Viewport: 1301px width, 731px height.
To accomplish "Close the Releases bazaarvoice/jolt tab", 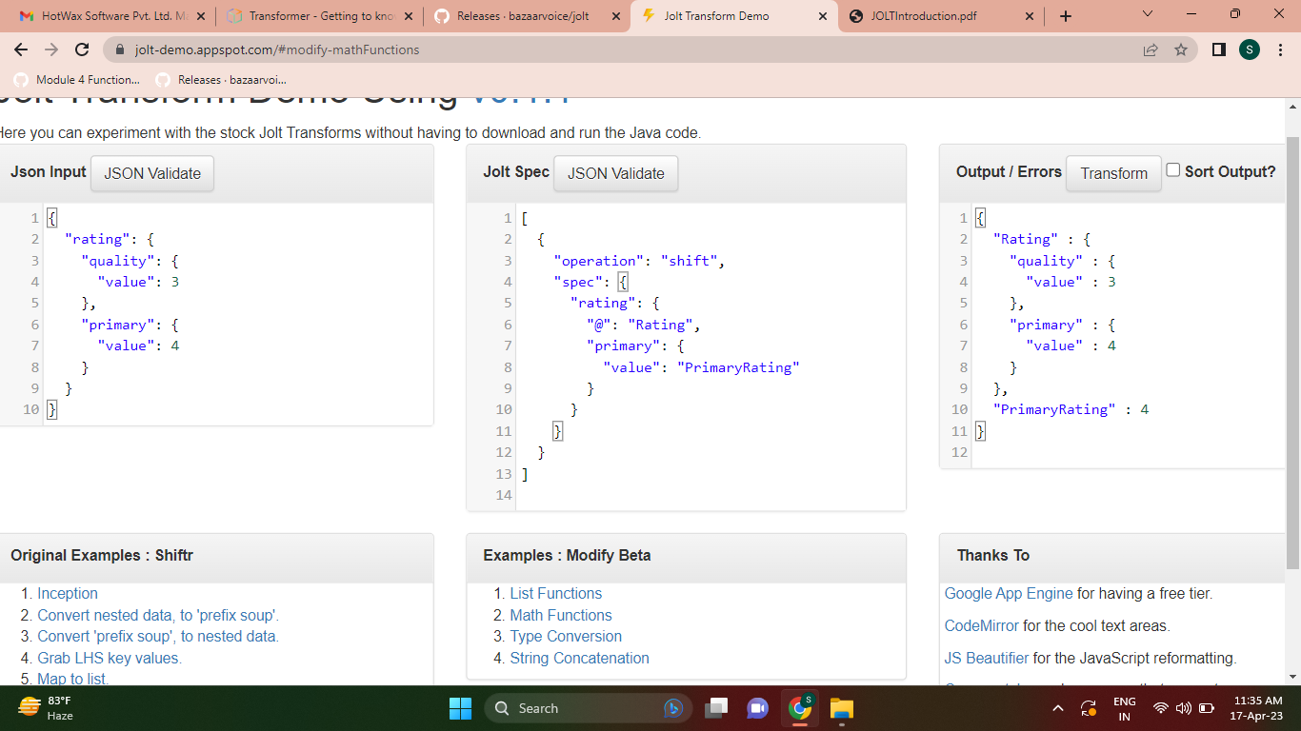I will [615, 16].
